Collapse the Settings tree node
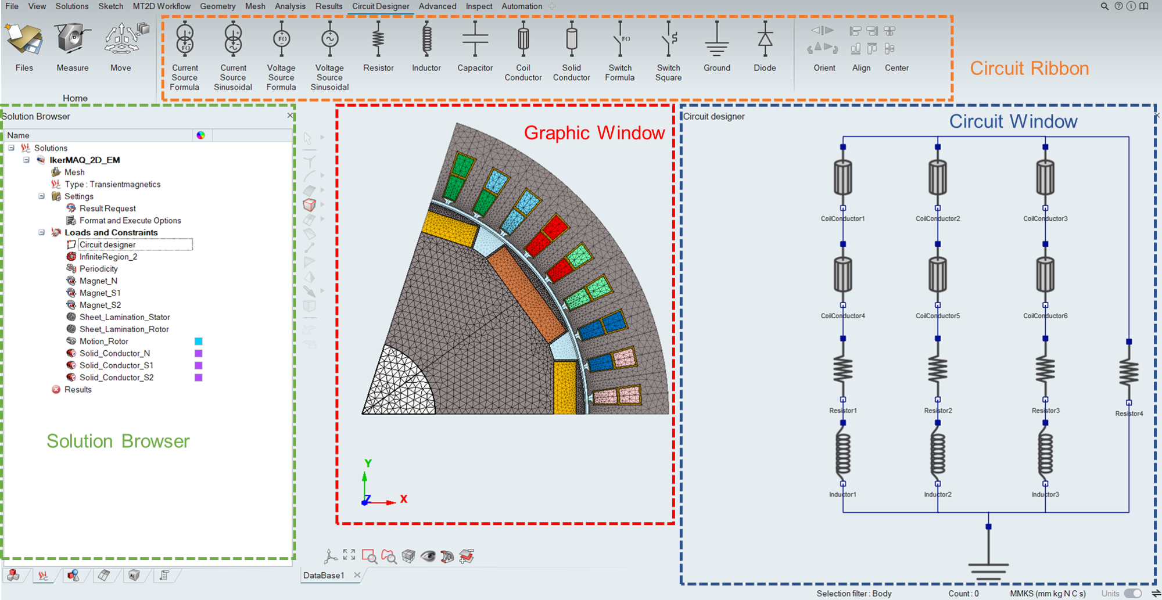This screenshot has width=1162, height=600. click(x=42, y=196)
